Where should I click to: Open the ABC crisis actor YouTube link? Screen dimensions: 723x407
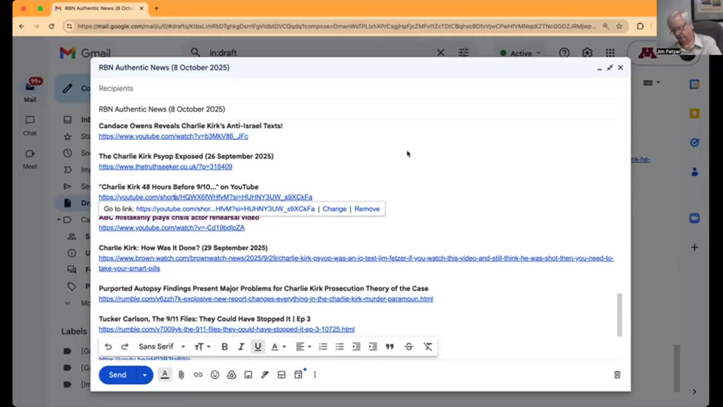click(x=172, y=228)
